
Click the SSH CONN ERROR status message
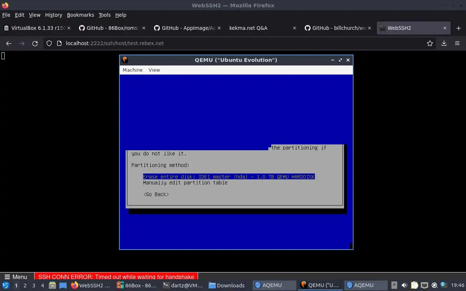116,277
